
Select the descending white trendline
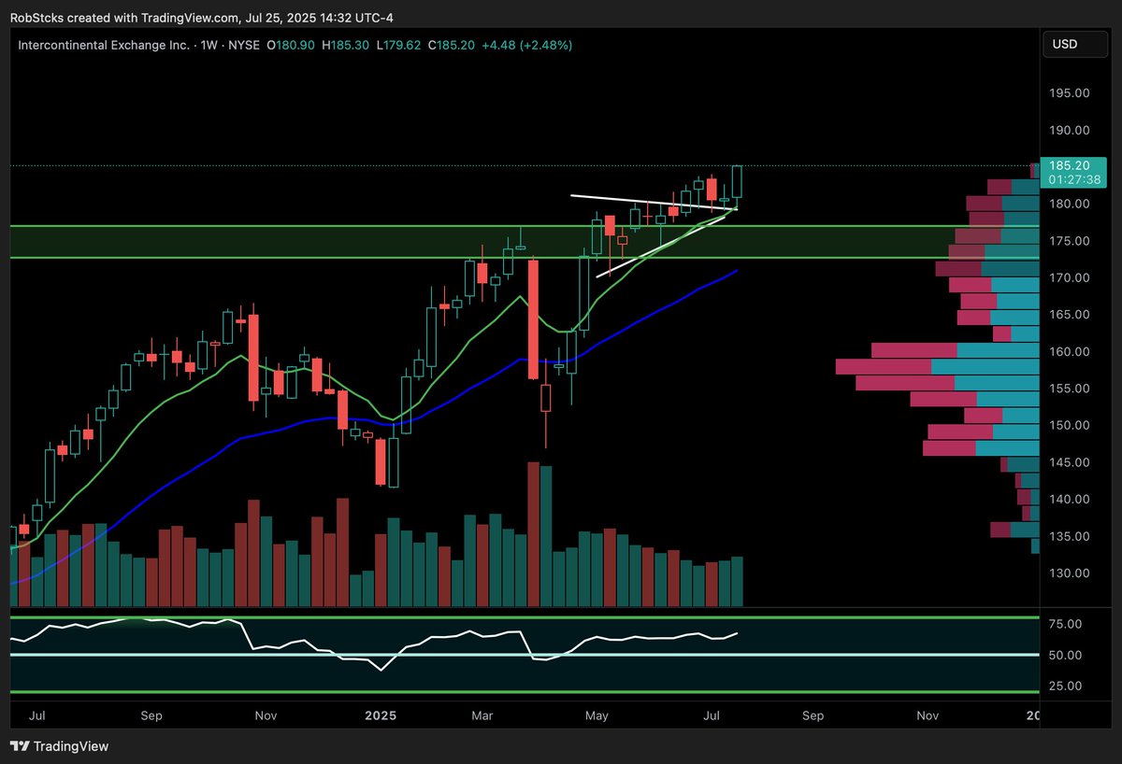654,202
